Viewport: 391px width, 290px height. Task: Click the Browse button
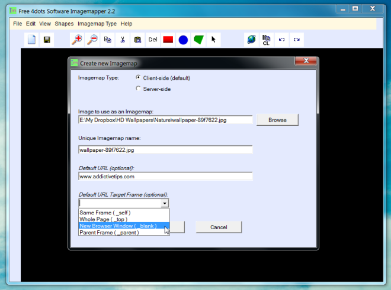(x=277, y=120)
